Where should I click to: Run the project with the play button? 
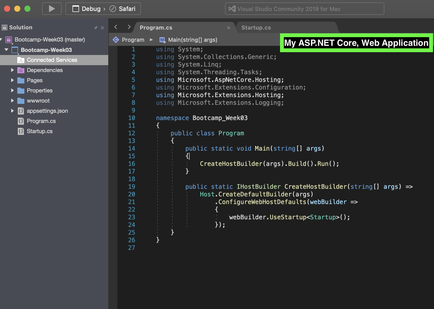tap(52, 8)
